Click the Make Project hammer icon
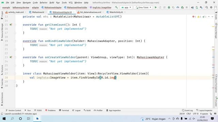This screenshot has height=122, width=218. pyautogui.click(x=116, y=7)
